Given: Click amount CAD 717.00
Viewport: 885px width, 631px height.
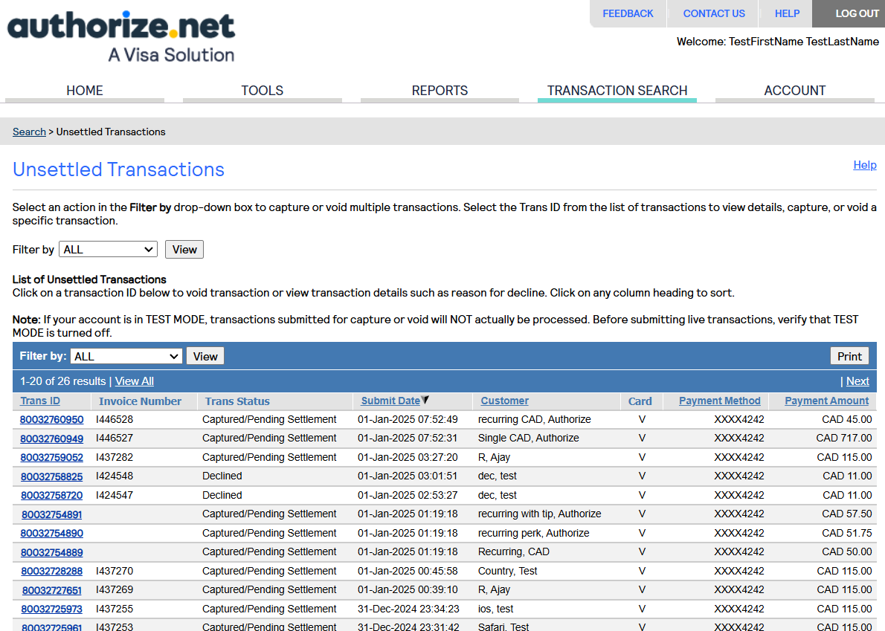Looking at the screenshot, I should coord(844,439).
